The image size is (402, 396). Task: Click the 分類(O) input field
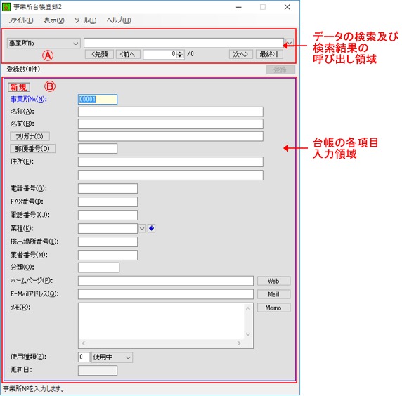click(98, 268)
